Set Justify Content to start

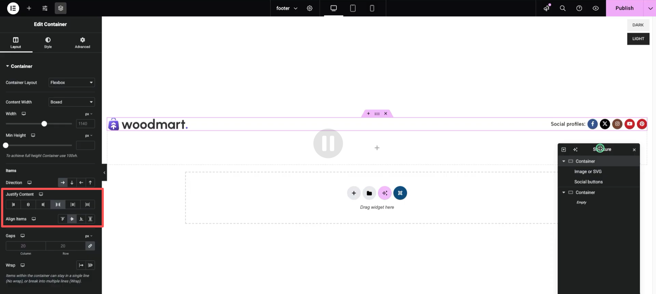(13, 205)
